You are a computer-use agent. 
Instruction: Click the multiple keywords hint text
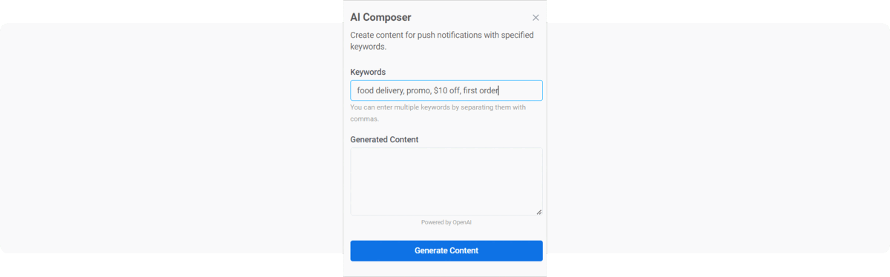pyautogui.click(x=438, y=113)
